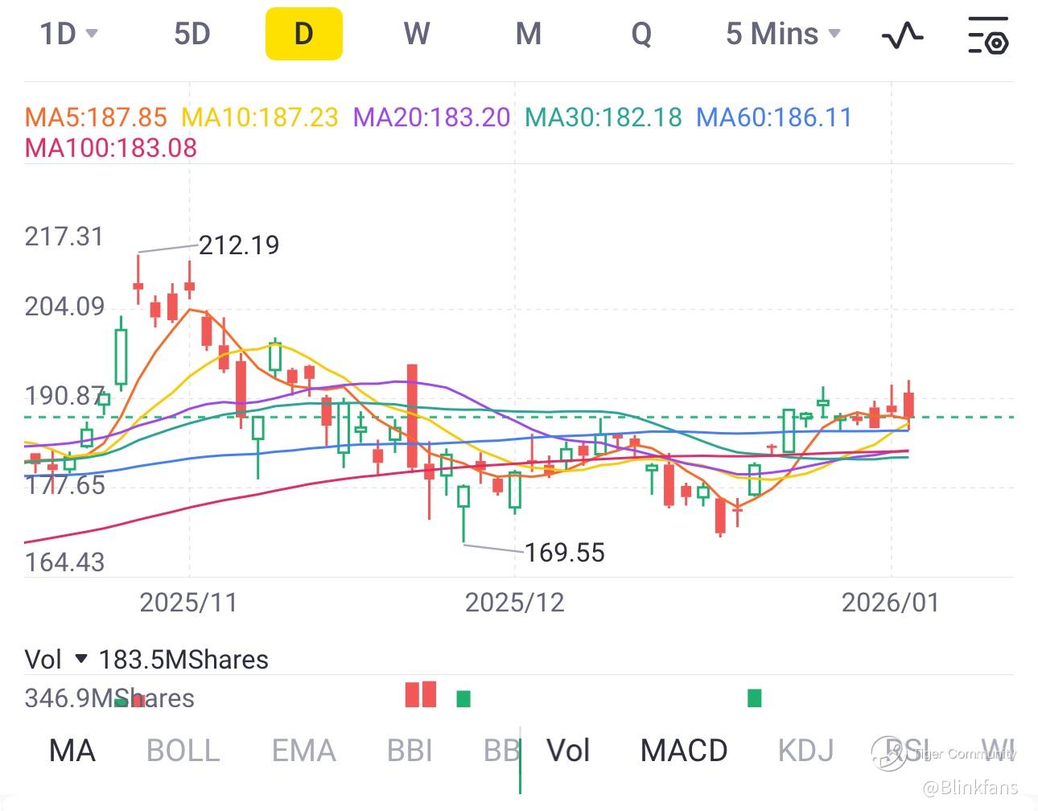Click the MA20:183.20 legend value
Image resolution: width=1038 pixels, height=811 pixels.
[432, 117]
